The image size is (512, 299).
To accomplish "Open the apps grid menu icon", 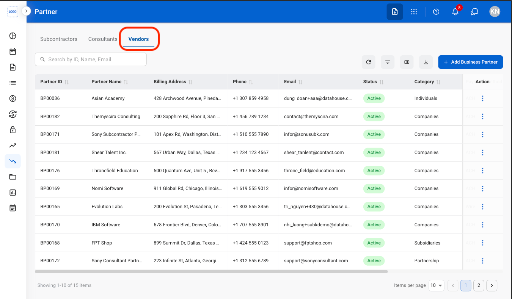I will pos(414,12).
